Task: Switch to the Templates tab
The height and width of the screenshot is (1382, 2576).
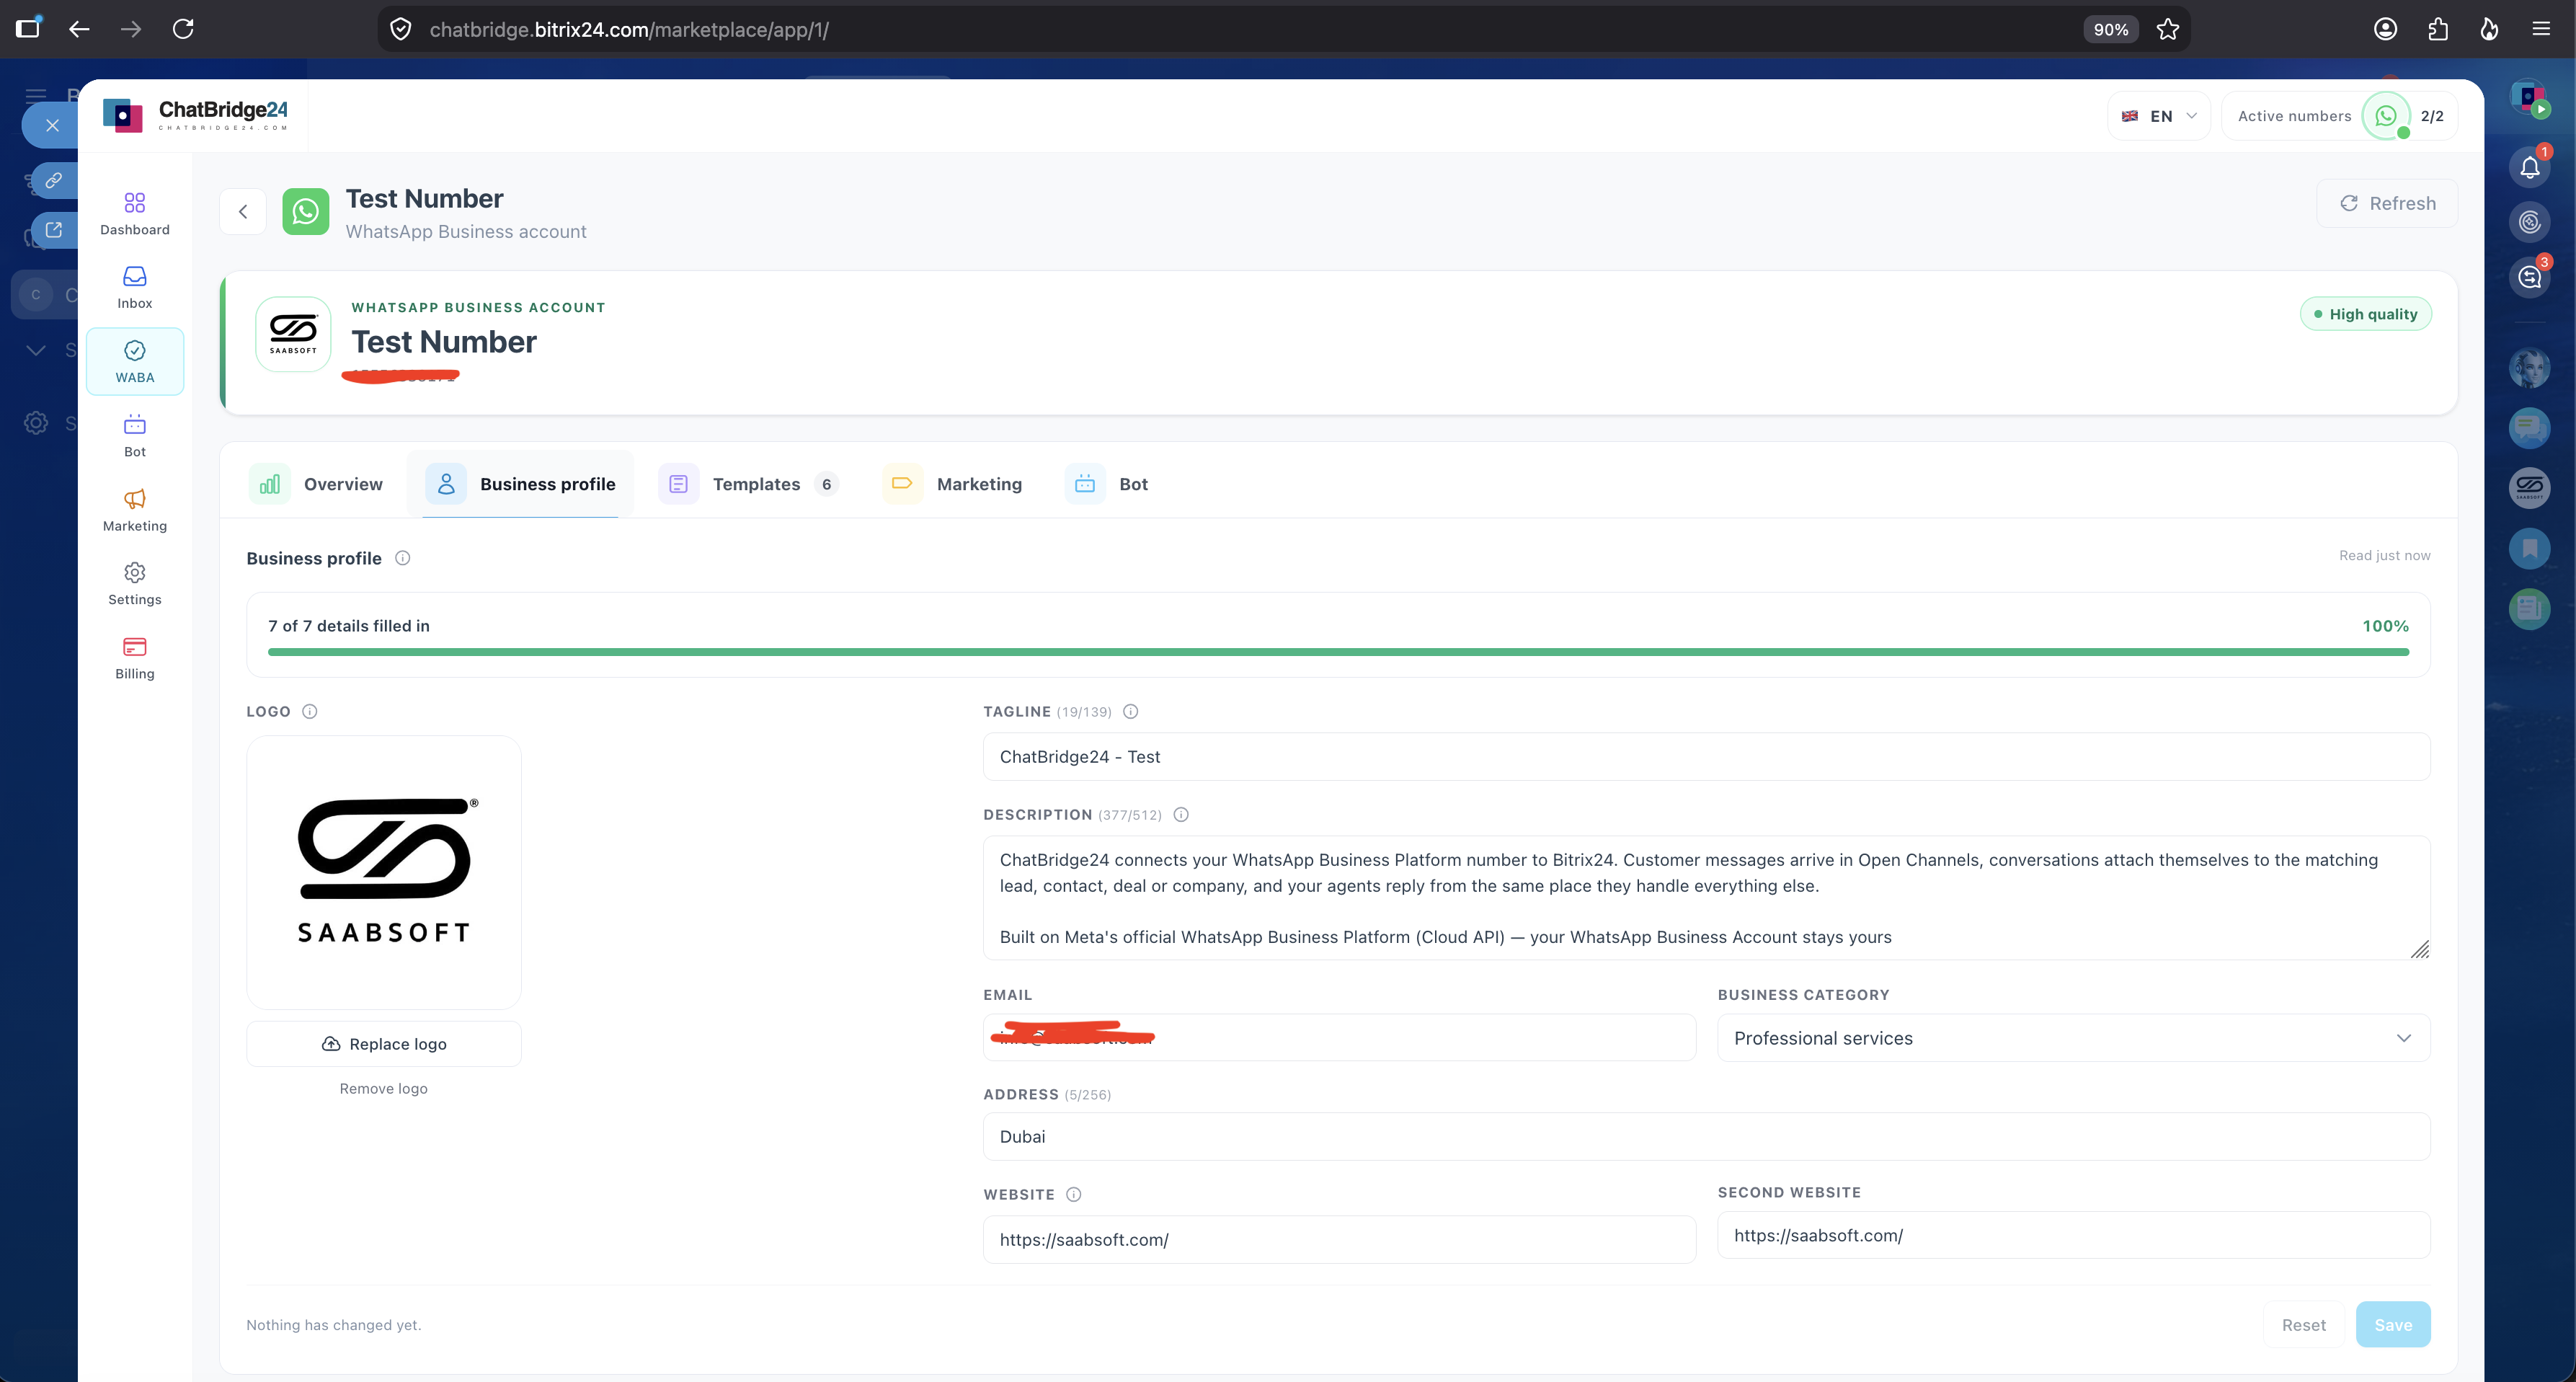Action: [x=748, y=484]
